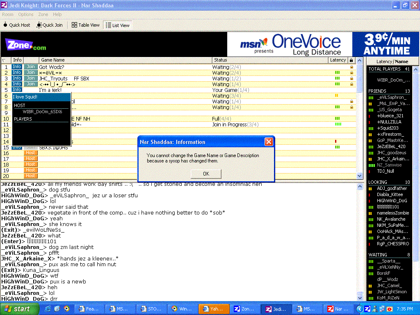Screen dimensions: 420x315
Task: Select Diabla_Kittee in the Looking list
Action: pos(390,194)
